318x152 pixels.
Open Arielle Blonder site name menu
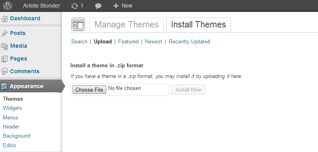pyautogui.click(x=42, y=6)
